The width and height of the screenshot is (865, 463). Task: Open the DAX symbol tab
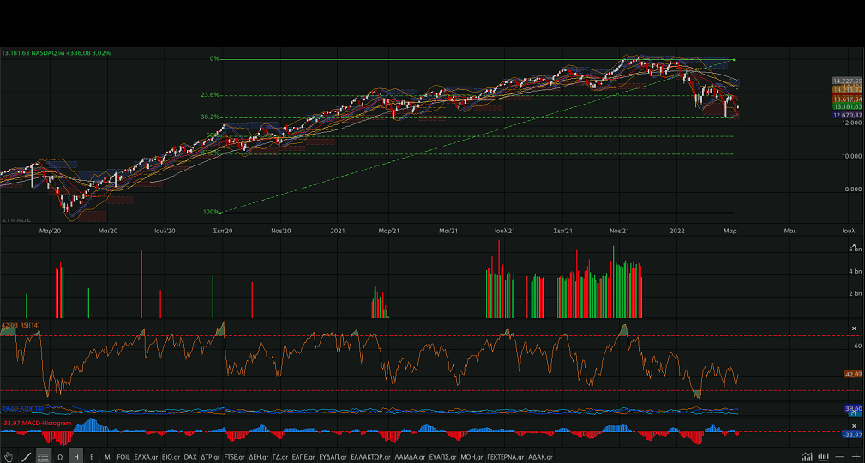[190, 457]
